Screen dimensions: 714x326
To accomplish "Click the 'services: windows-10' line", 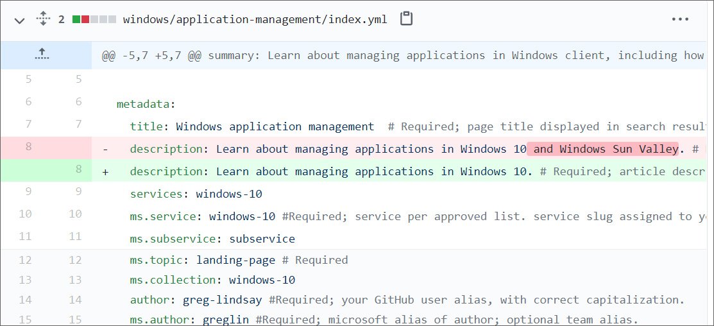I will click(196, 194).
